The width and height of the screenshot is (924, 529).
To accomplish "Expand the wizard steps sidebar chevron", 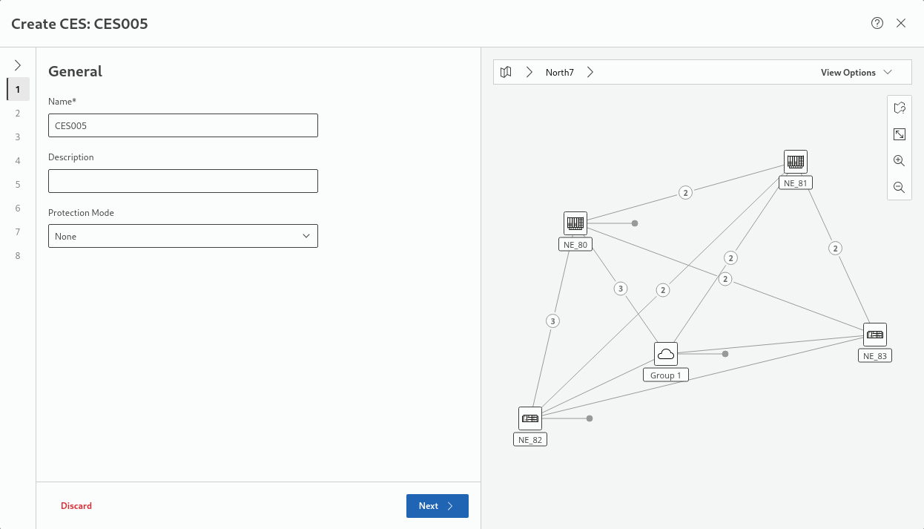I will 18,65.
